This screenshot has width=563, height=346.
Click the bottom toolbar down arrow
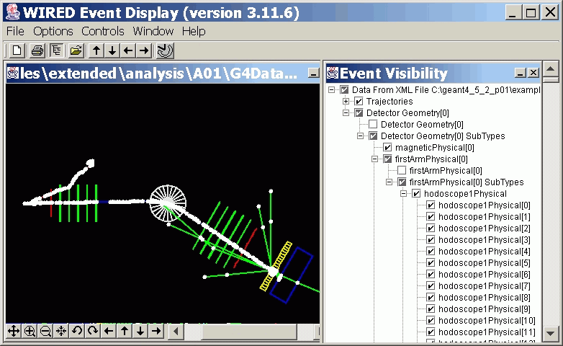coord(140,331)
